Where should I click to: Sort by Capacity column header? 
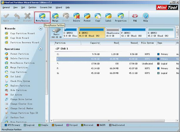coord(90,43)
